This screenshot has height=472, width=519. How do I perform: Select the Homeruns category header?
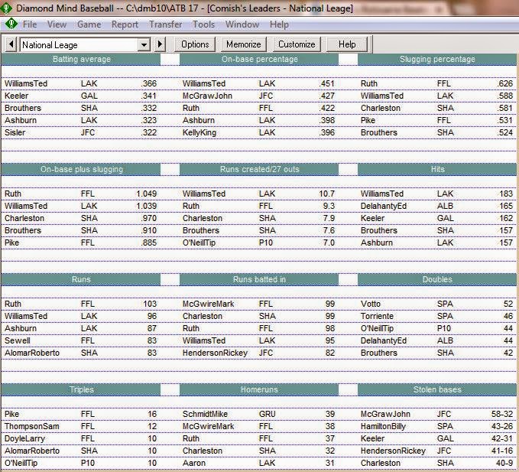pos(259,390)
